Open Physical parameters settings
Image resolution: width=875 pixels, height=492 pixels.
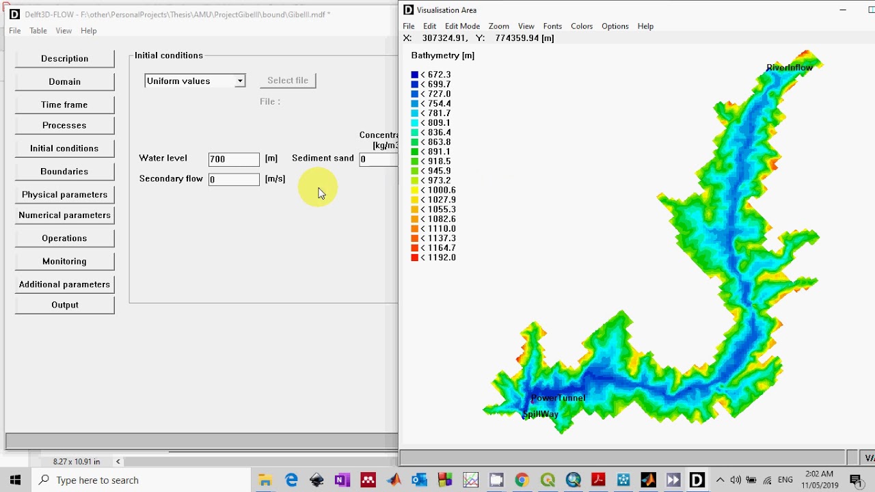pyautogui.click(x=64, y=195)
